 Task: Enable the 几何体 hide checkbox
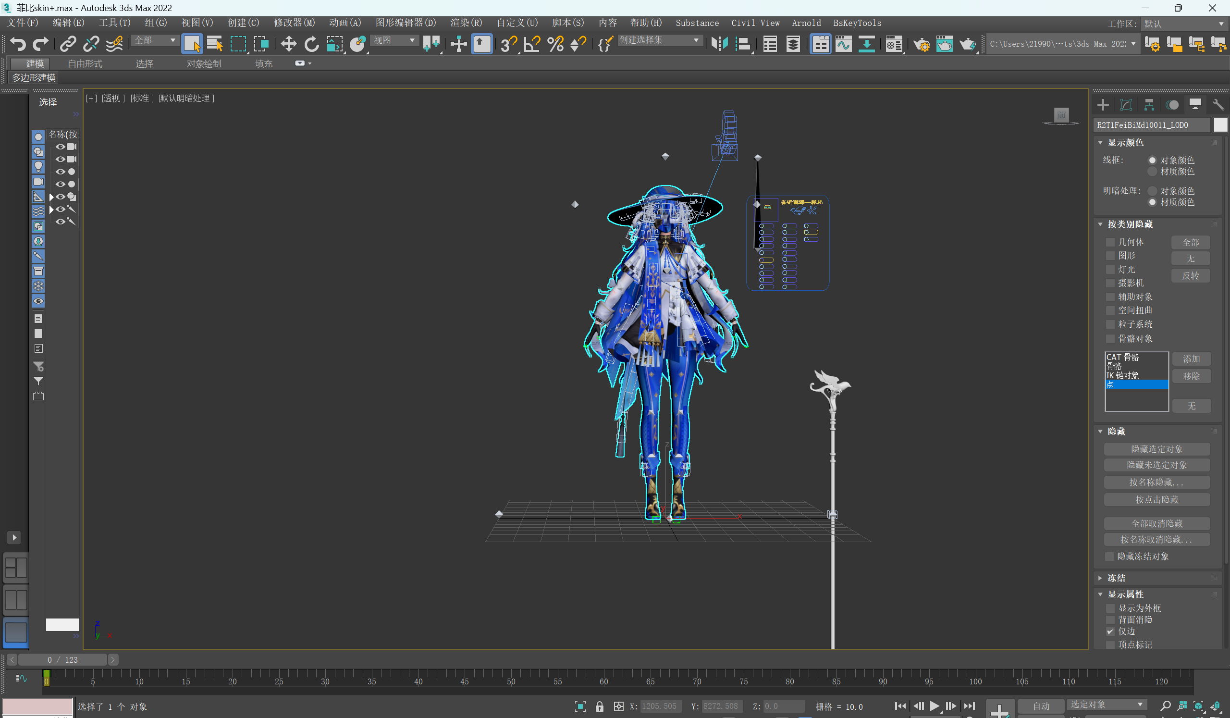(x=1110, y=242)
